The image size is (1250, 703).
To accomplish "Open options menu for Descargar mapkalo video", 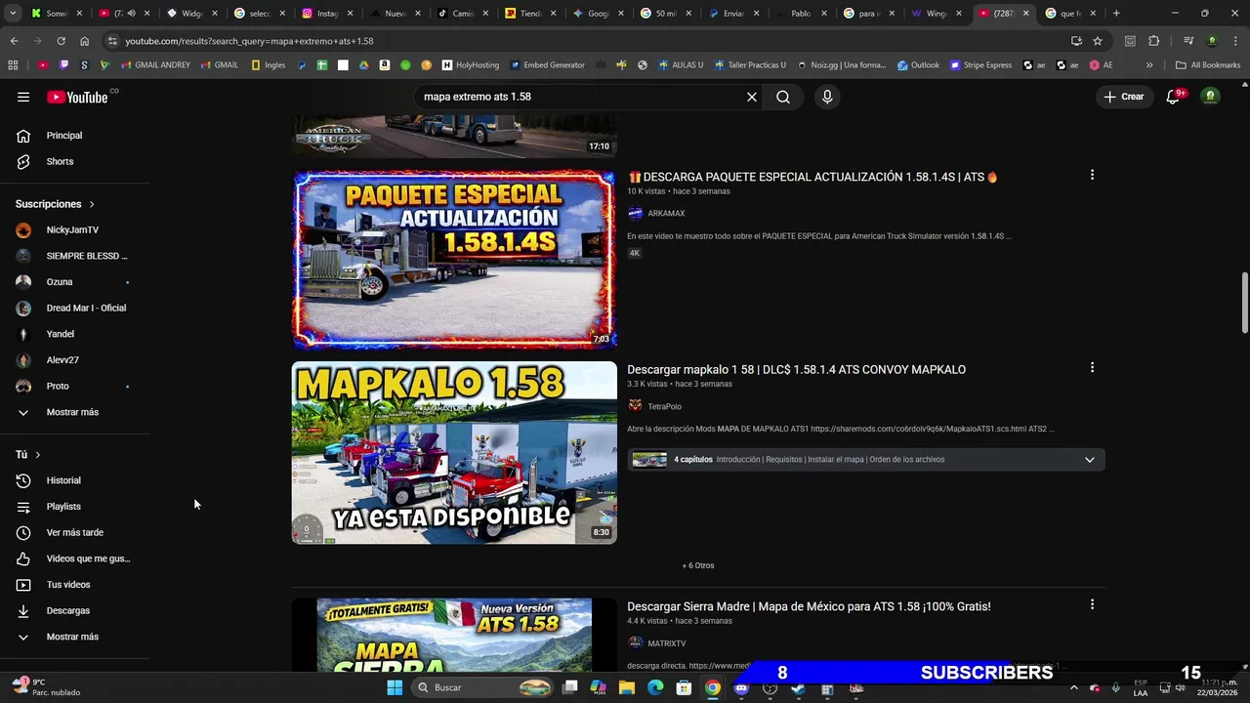I will [1092, 367].
